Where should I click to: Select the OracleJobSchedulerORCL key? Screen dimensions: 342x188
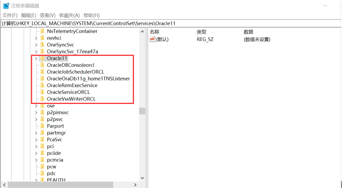[x=76, y=72]
